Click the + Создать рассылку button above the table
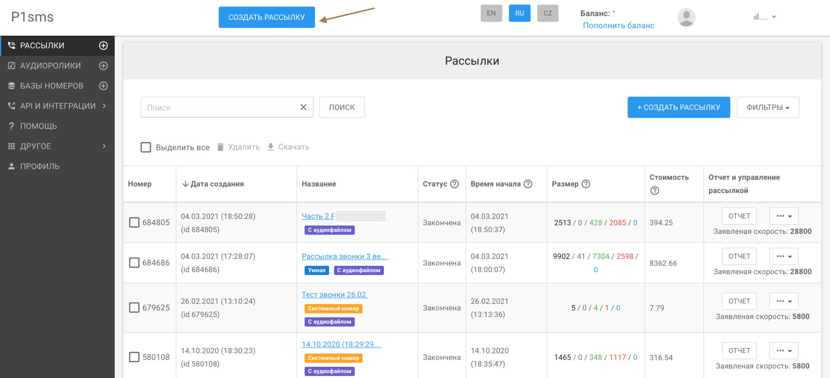Image resolution: width=830 pixels, height=378 pixels. pyautogui.click(x=679, y=107)
